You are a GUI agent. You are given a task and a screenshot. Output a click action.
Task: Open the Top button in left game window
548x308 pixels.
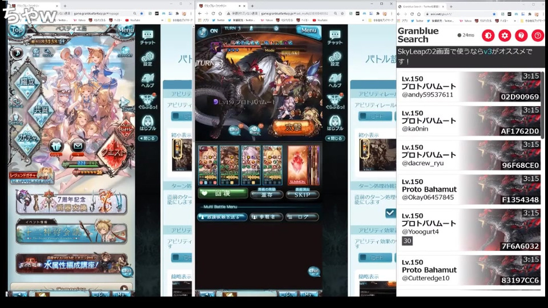click(x=17, y=30)
